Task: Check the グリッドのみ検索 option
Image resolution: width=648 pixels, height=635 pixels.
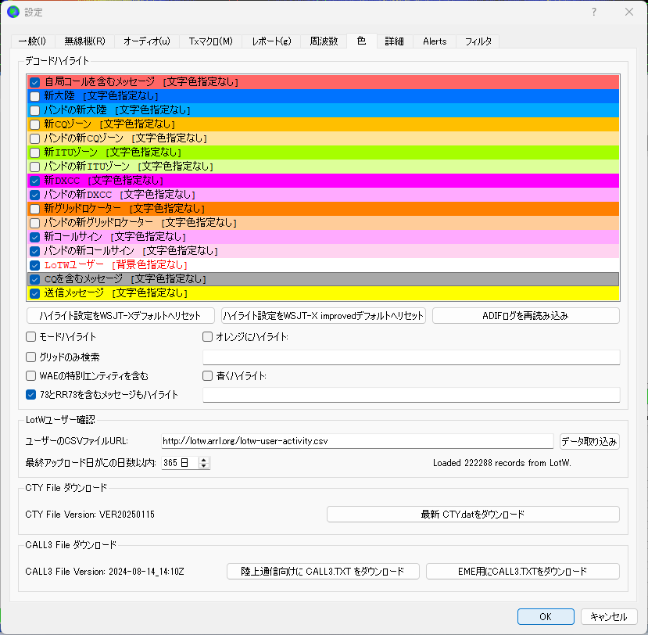Action: (31, 357)
